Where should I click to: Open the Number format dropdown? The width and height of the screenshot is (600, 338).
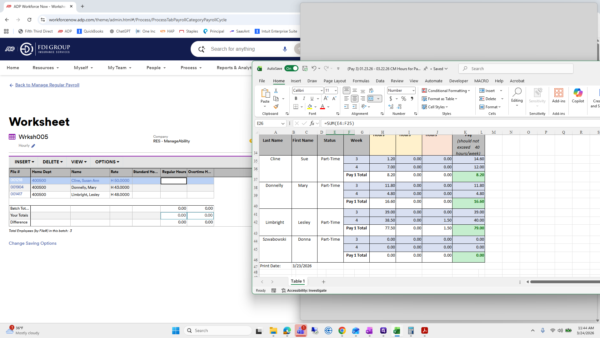413,90
